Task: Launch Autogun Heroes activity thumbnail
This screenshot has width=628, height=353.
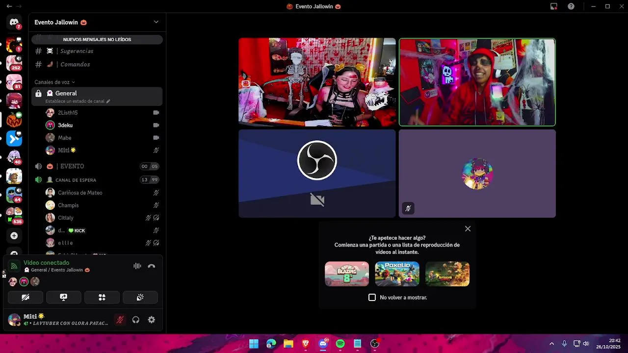Action: point(447,274)
